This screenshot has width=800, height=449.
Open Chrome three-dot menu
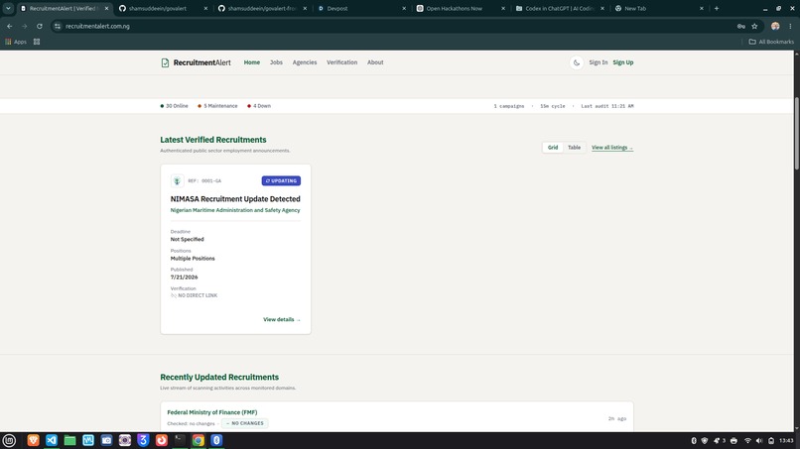pos(790,26)
